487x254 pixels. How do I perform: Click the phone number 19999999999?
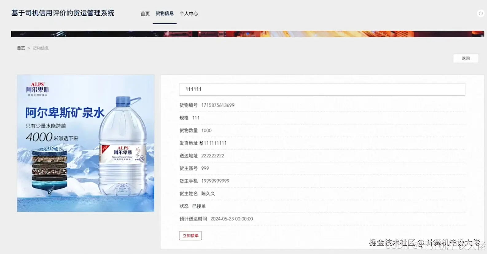click(x=215, y=181)
